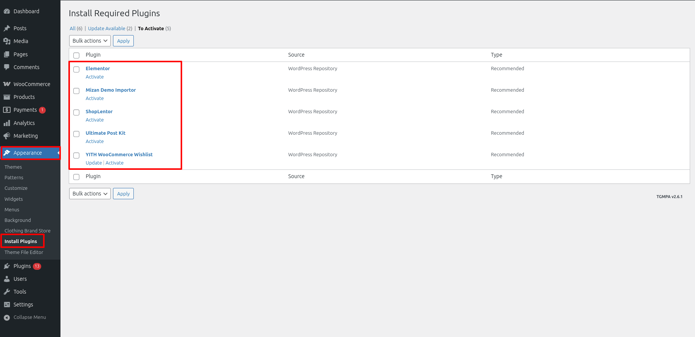The height and width of the screenshot is (337, 695).
Task: Activate the Ultimate Post Kit plugin
Action: coord(94,141)
